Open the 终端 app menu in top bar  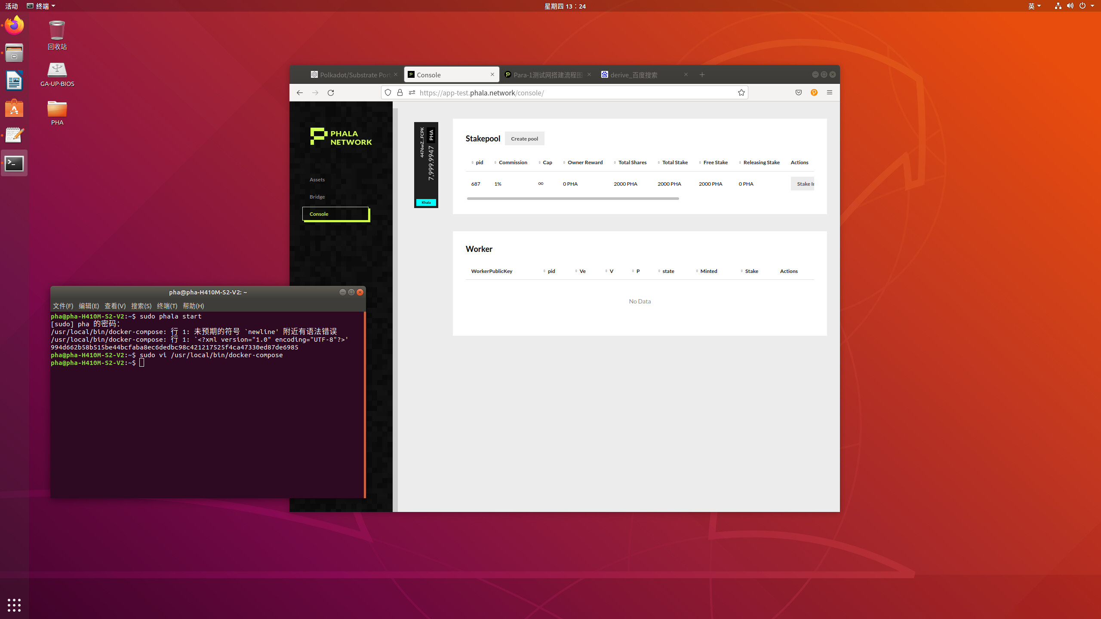[x=41, y=6]
